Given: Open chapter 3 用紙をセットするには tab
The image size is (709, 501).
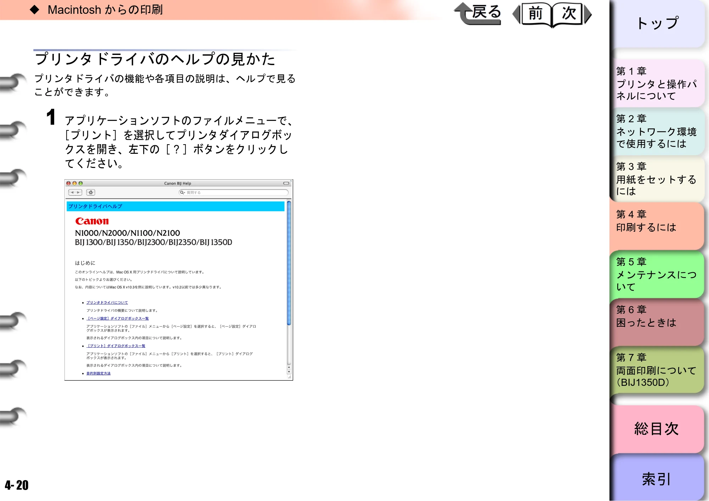Looking at the screenshot, I should click(x=658, y=179).
